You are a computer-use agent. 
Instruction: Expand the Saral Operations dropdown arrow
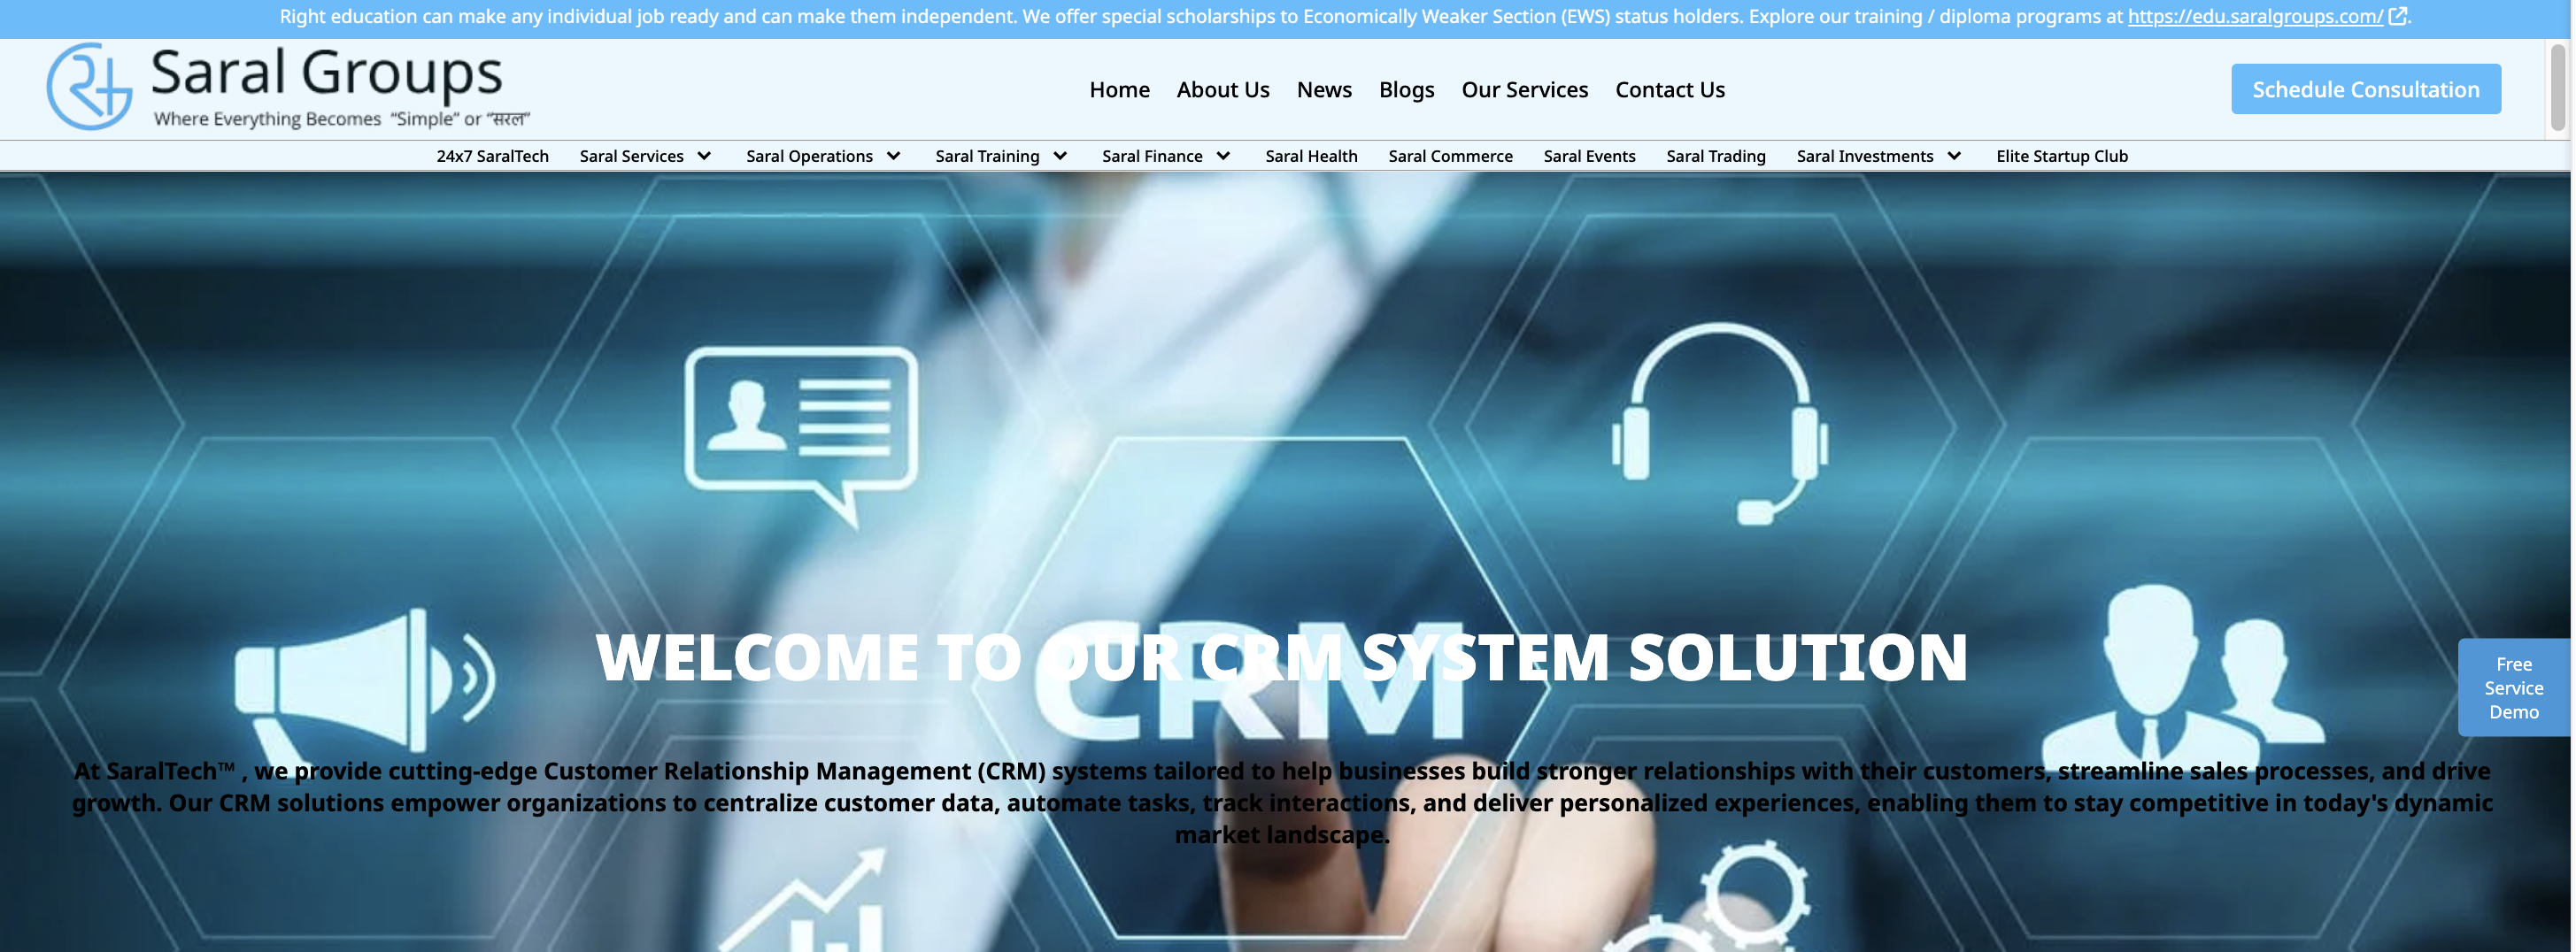coord(893,156)
